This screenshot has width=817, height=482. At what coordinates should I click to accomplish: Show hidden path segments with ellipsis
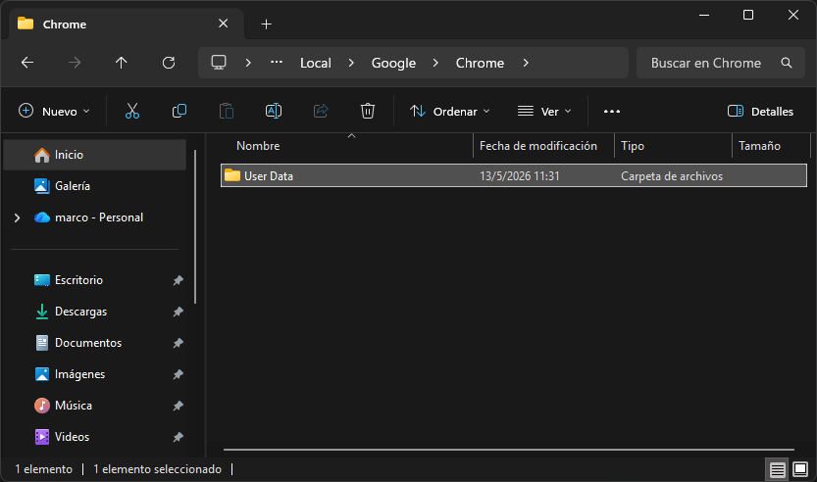277,63
